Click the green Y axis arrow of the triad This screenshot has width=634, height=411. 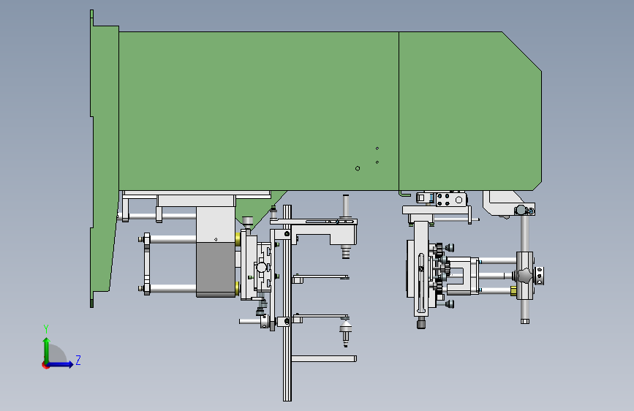pyautogui.click(x=47, y=350)
